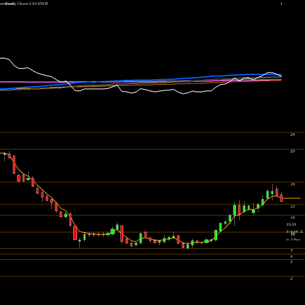Click the 15 price axis label
305x305 pixels.
292,207
